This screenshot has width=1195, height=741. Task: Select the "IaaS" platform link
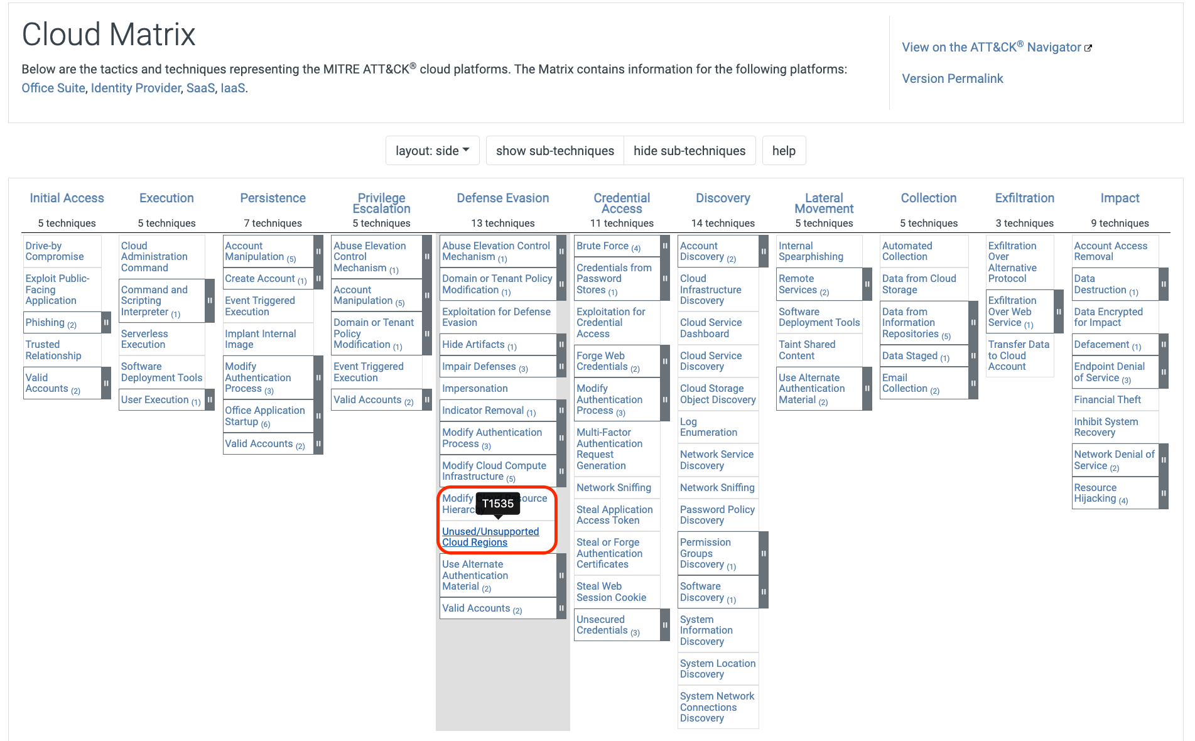[x=231, y=88]
